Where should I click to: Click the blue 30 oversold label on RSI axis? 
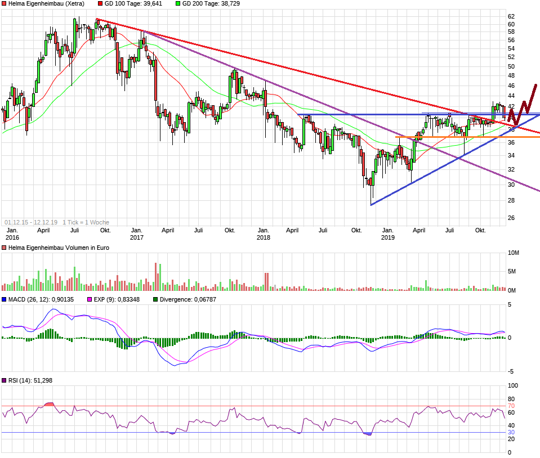click(511, 433)
